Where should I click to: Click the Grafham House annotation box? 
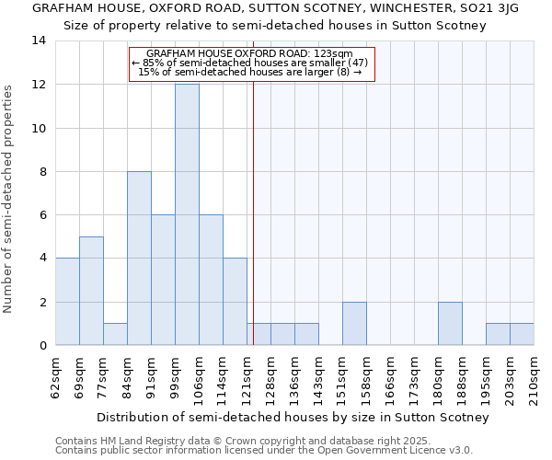click(x=251, y=63)
